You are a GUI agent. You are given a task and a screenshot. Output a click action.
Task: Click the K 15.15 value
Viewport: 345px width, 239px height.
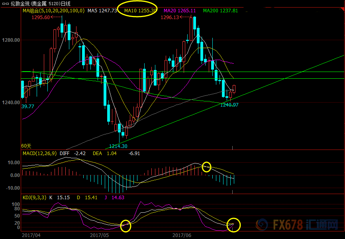point(59,198)
